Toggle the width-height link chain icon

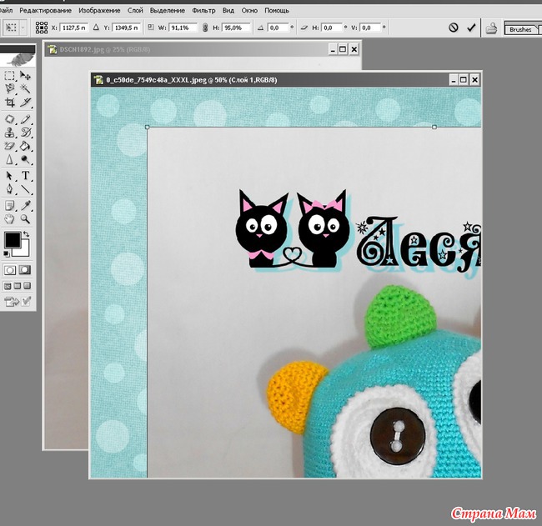(x=204, y=28)
